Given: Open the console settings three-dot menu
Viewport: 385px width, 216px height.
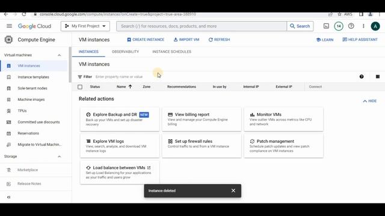Looking at the screenshot, I should click(x=363, y=26).
